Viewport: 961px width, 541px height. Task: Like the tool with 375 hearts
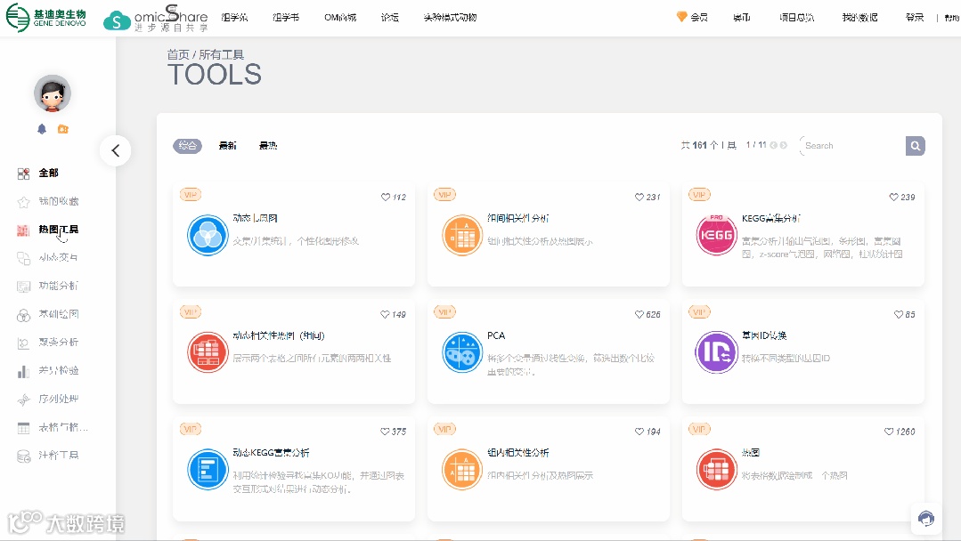click(385, 432)
